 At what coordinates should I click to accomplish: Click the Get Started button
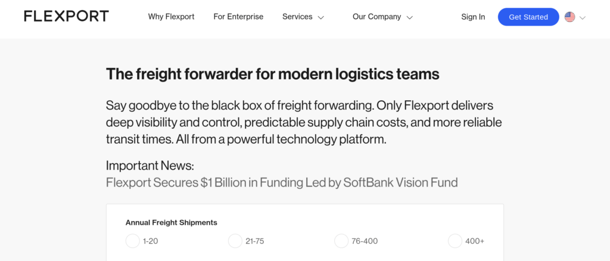(x=528, y=17)
